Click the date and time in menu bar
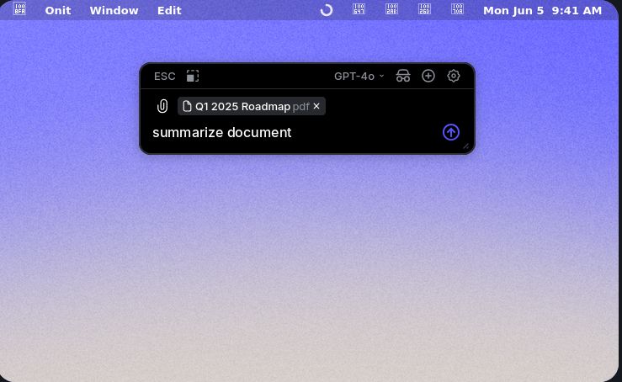The width and height of the screenshot is (622, 382). click(542, 10)
